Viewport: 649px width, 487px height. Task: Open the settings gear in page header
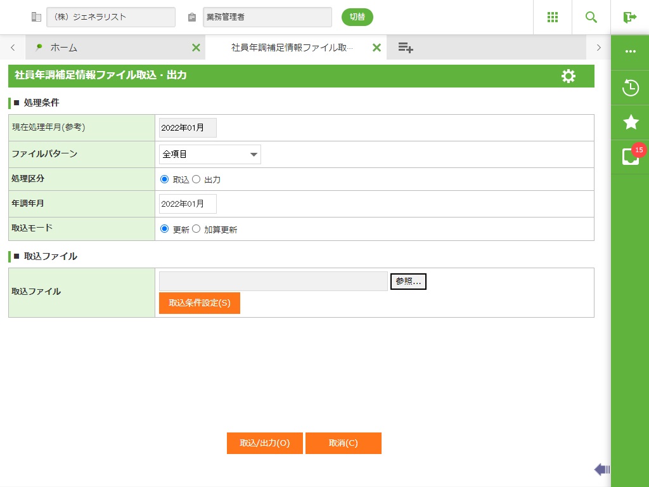[x=569, y=76]
